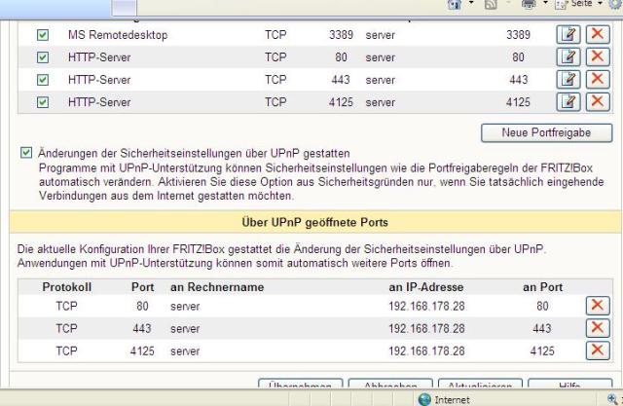This screenshot has height=406, width=623.
Task: Click the 'Internet' zone label in status bar
Action: [452, 400]
